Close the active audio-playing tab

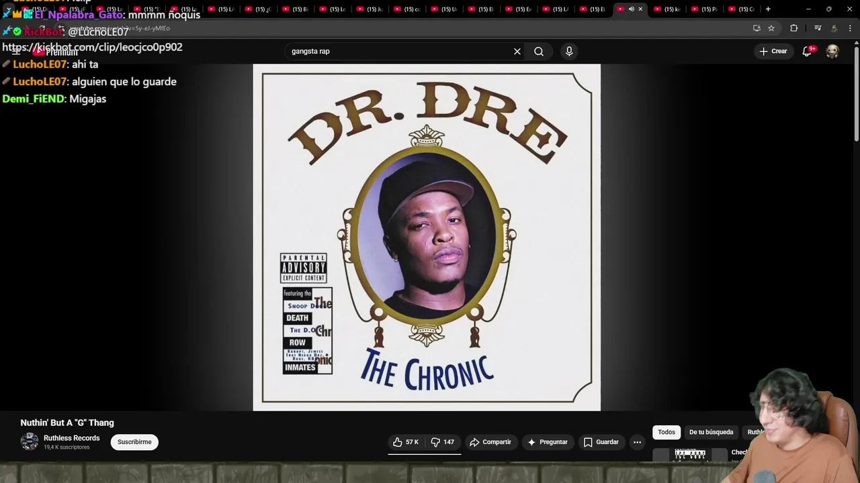click(x=640, y=9)
